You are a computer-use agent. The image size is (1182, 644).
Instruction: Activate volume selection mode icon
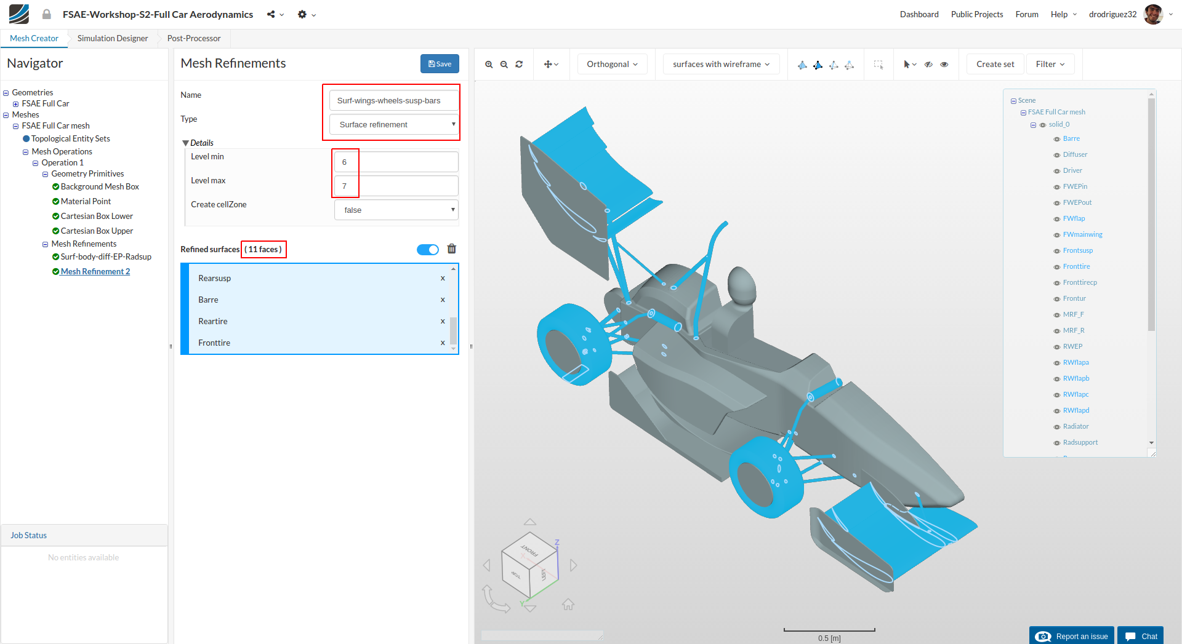click(x=802, y=65)
